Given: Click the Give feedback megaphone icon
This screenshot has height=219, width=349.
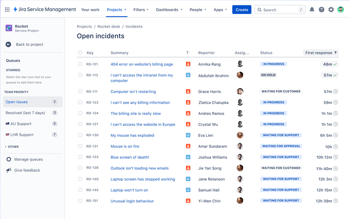Looking at the screenshot, I should coord(8,170).
